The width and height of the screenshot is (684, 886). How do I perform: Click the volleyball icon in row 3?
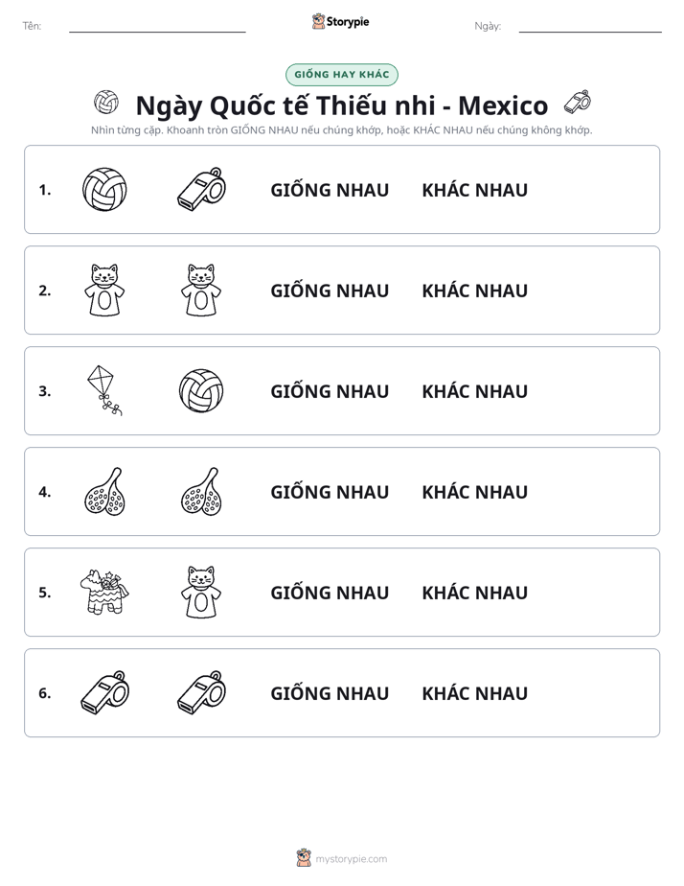coord(201,390)
